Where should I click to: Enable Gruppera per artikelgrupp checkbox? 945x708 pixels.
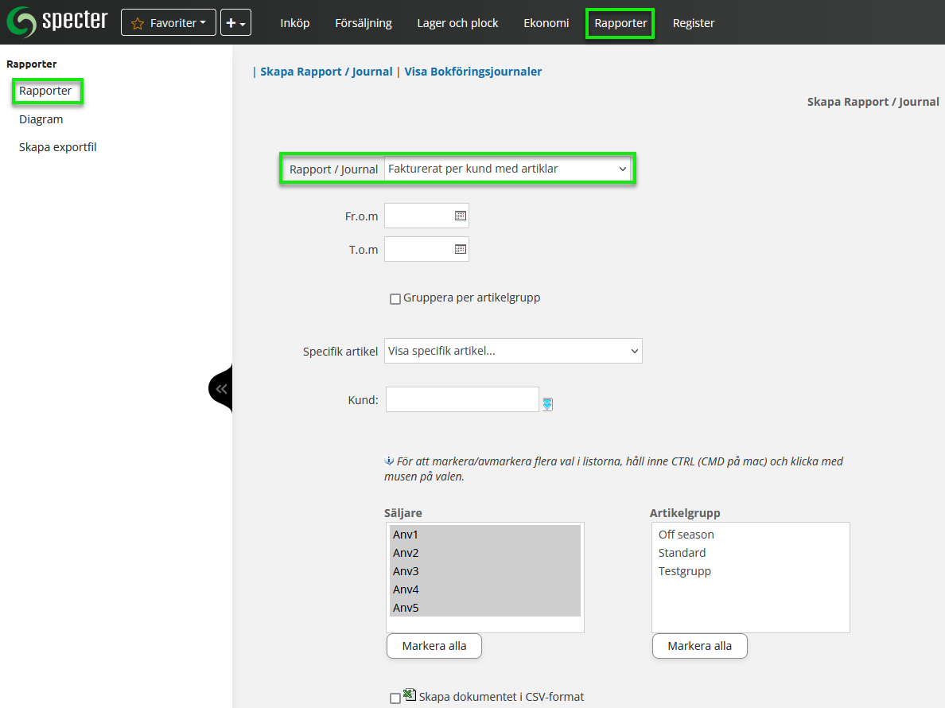395,299
